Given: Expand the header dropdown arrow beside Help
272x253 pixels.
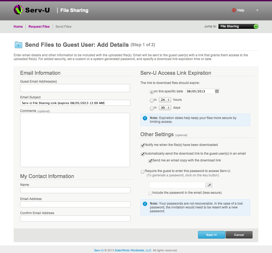Looking at the screenshot, I should (x=257, y=11).
